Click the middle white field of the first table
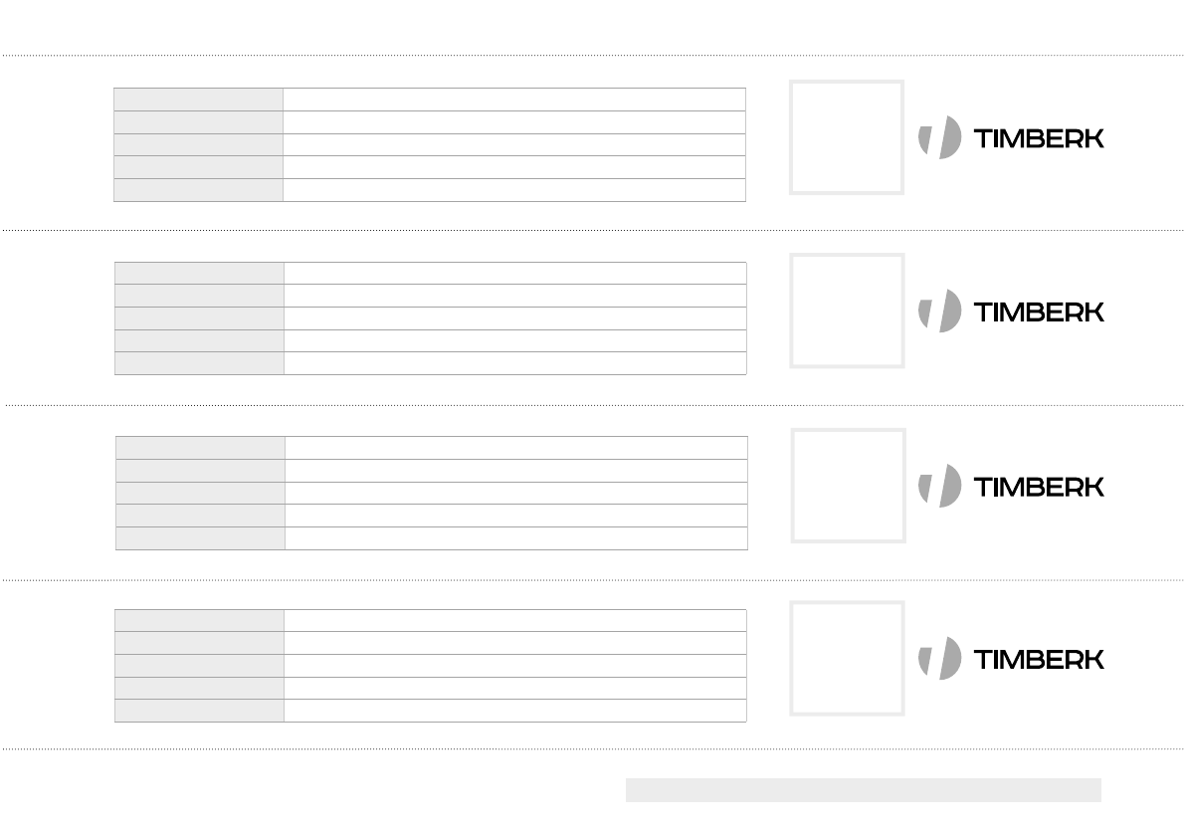The height and width of the screenshot is (835, 1185). point(513,144)
